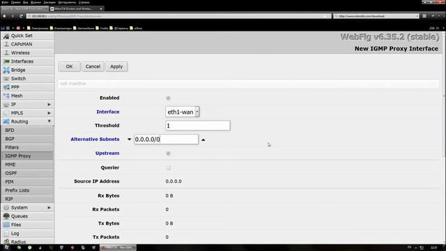This screenshot has width=446, height=251.
Task: Select IGMP Proxy under Routing
Action: (27, 156)
